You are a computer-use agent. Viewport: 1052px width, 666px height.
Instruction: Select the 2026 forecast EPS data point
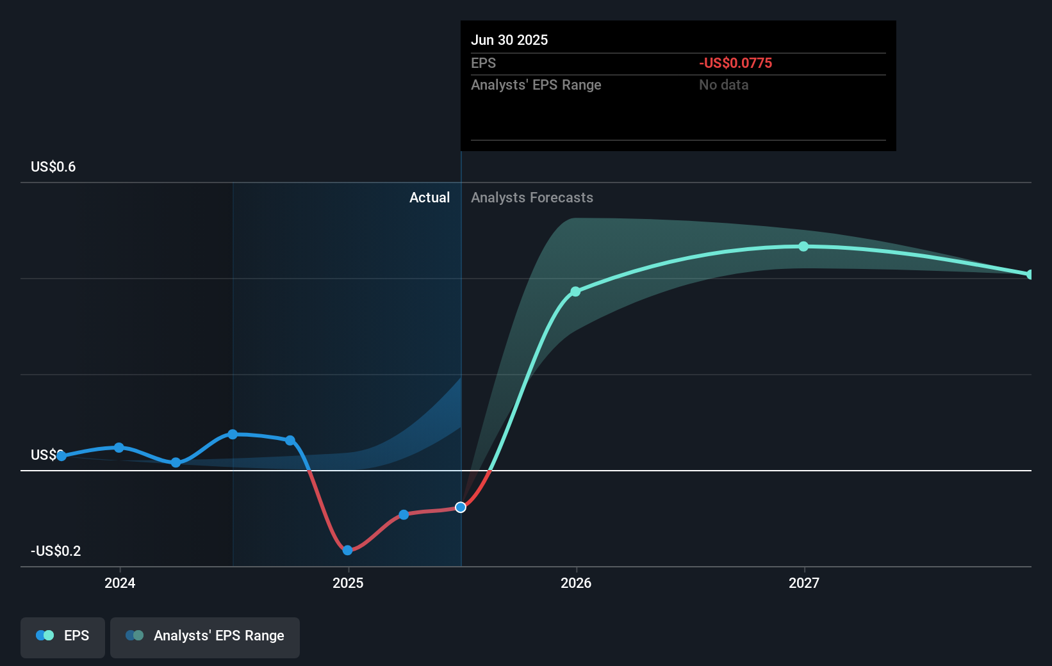click(x=575, y=291)
